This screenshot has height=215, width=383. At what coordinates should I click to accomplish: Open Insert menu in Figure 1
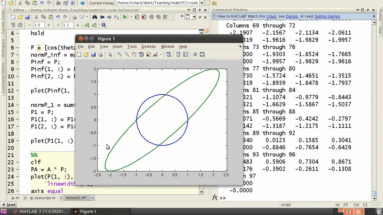117,47
